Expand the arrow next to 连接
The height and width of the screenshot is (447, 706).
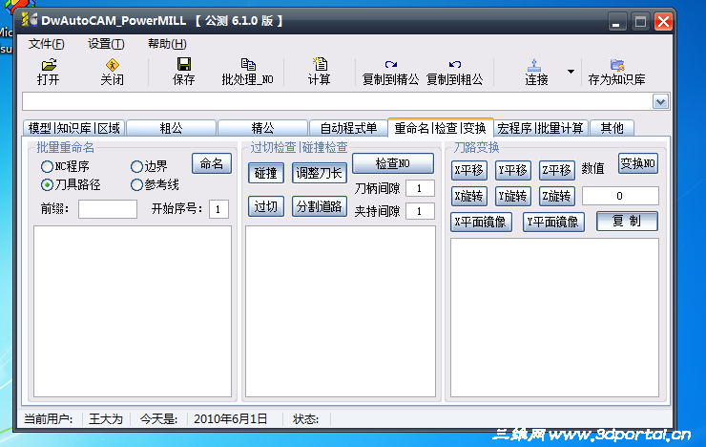tap(571, 72)
